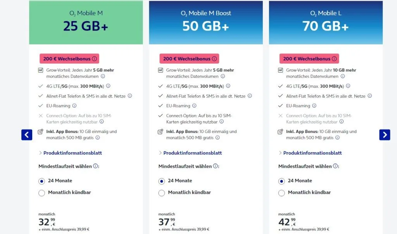The image size is (397, 234).
Task: Select Monatlich kündbar for O2 Mobile M
Action: pyautogui.click(x=42, y=193)
